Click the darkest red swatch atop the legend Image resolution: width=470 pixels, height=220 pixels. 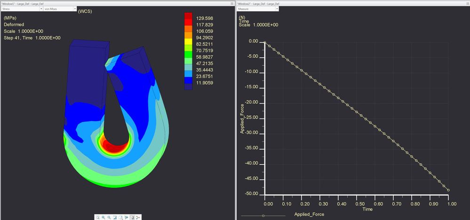point(188,15)
